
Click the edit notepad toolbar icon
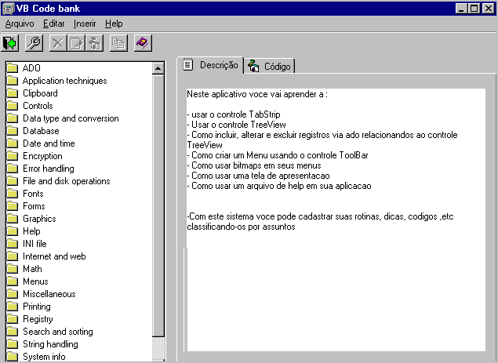[x=76, y=43]
